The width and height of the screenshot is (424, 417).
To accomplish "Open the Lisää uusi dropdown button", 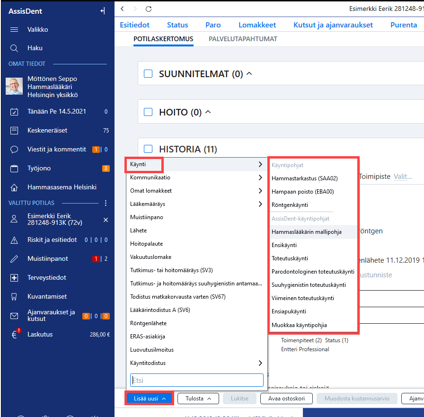I will click(149, 399).
